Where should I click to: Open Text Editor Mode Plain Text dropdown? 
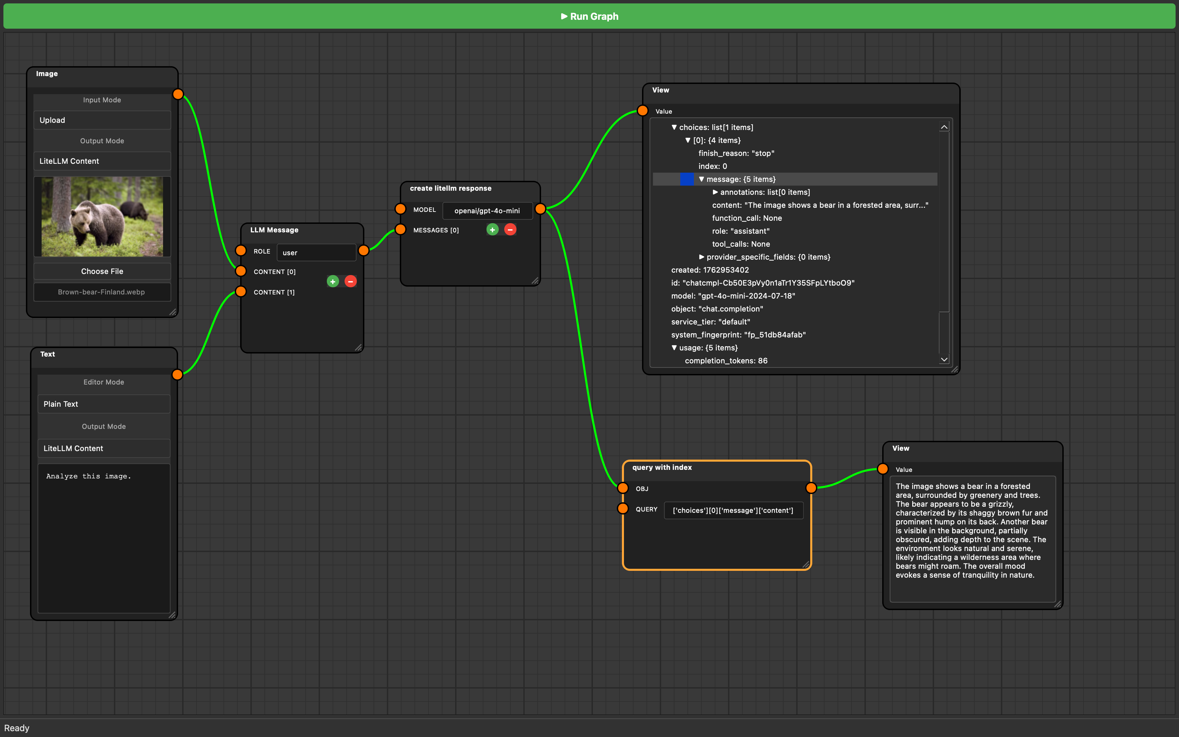104,404
